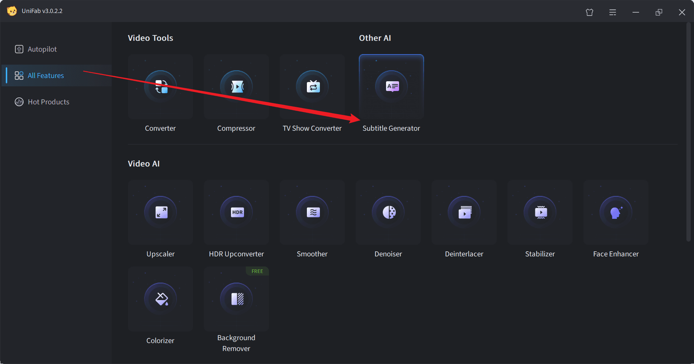The height and width of the screenshot is (364, 694).
Task: Click the Denoiser label
Action: (388, 254)
